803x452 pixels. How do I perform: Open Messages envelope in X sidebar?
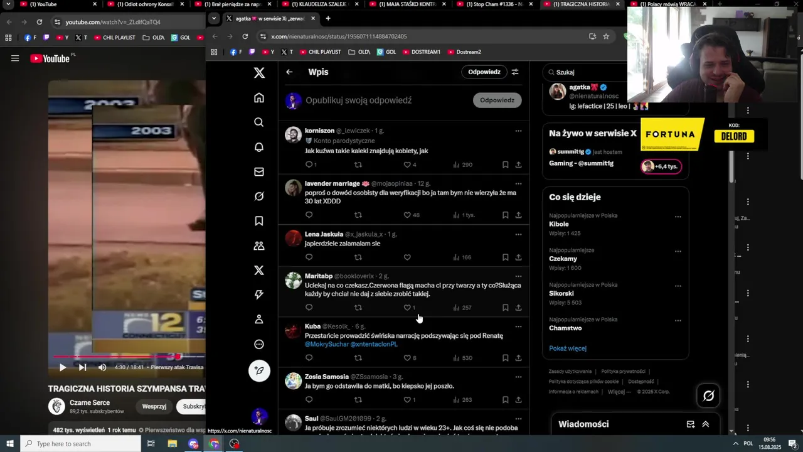(259, 171)
